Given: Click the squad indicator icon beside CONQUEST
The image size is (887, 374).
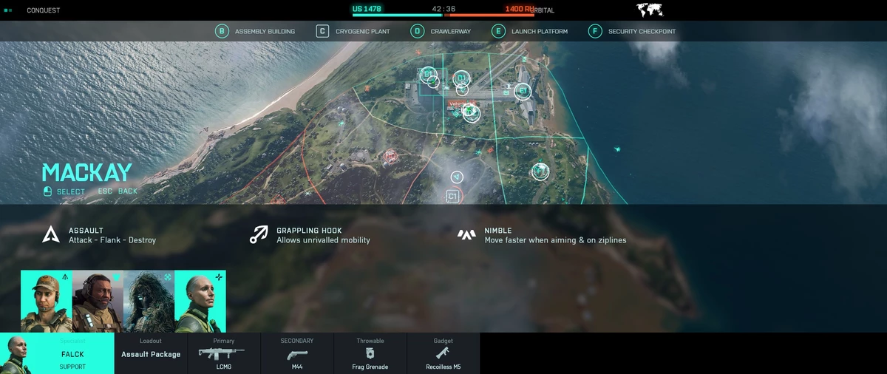Looking at the screenshot, I should [x=8, y=10].
